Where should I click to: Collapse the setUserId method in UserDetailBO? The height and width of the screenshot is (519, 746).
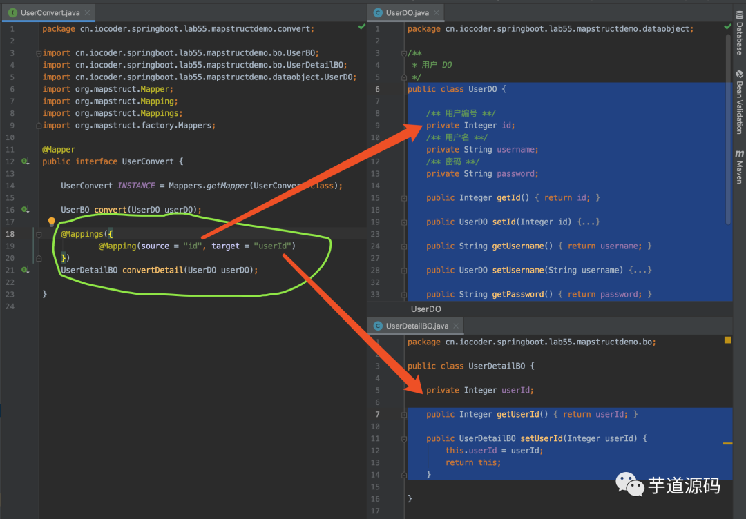404,439
